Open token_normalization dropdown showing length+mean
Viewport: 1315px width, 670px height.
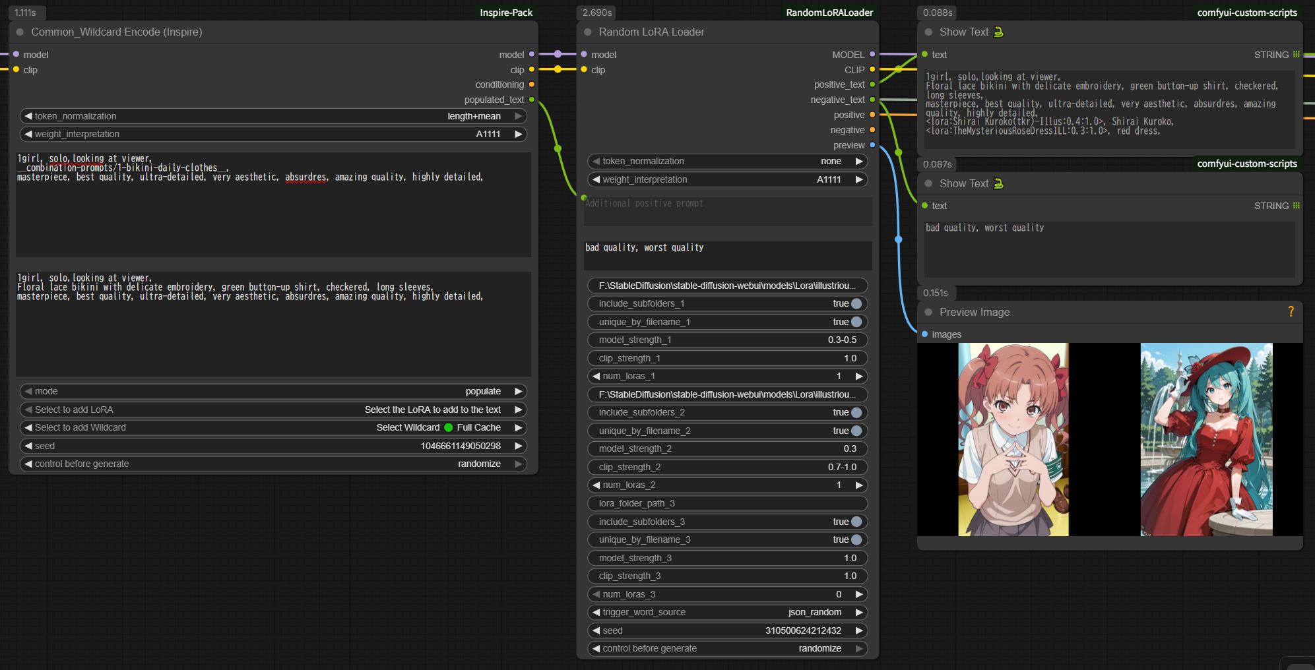[273, 116]
